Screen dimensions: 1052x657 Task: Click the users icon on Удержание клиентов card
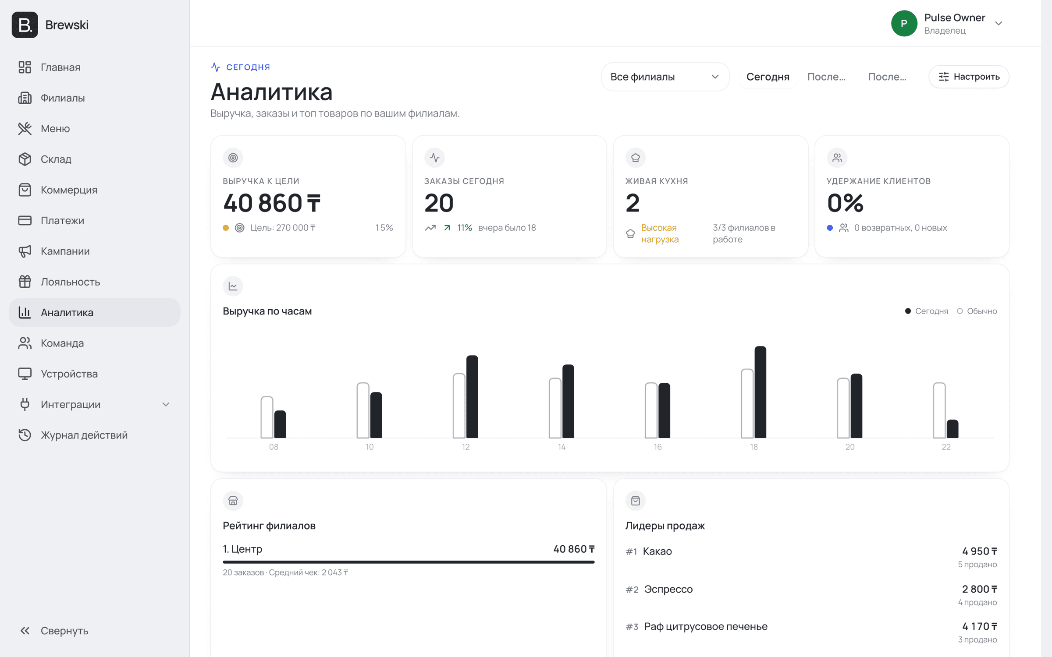(837, 158)
